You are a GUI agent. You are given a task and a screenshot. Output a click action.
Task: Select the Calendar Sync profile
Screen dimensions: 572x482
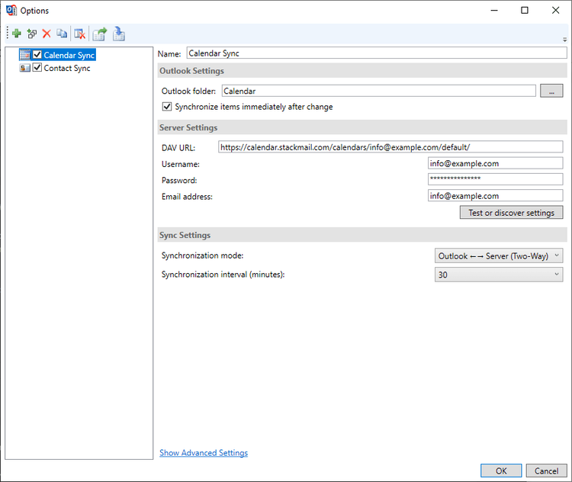coord(69,55)
